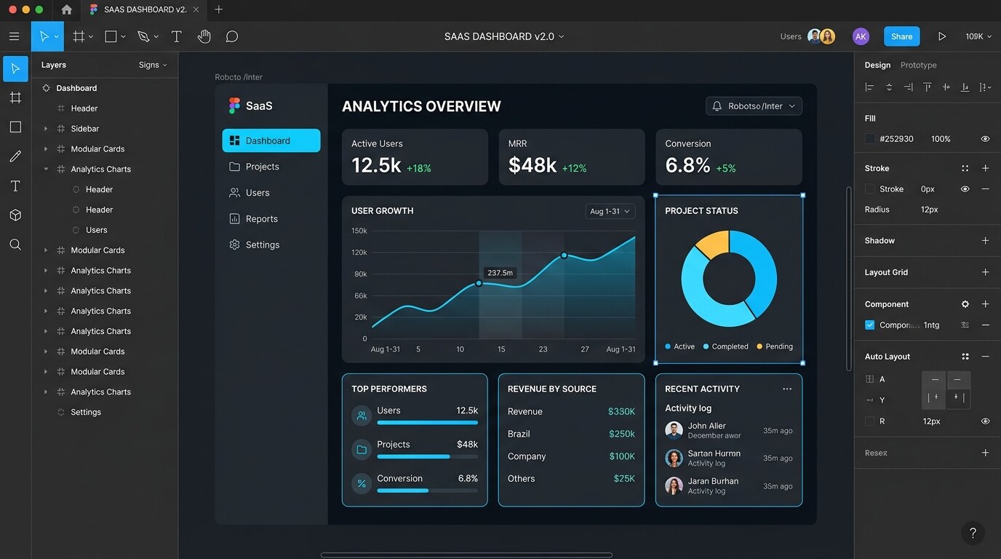Viewport: 1001px width, 559px height.
Task: Switch to the Prototype tab
Action: 919,65
